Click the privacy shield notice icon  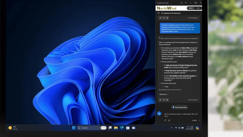pos(159,38)
